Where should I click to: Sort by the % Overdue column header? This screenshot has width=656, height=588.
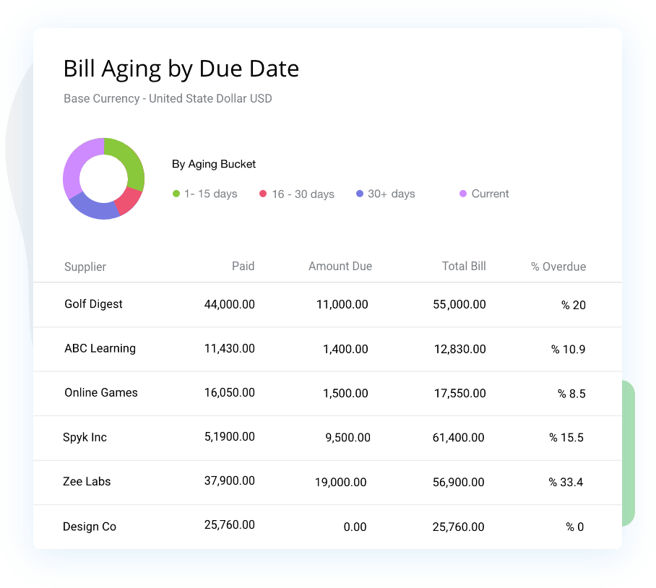coord(558,267)
